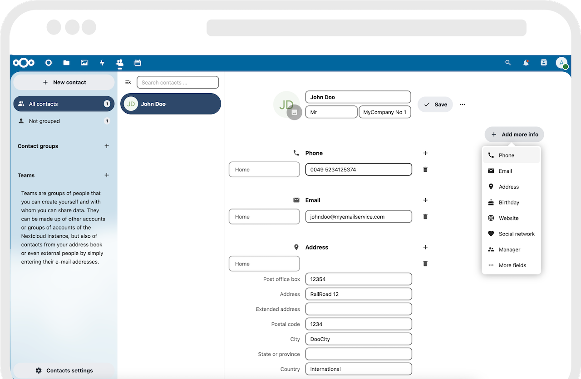Image resolution: width=581 pixels, height=379 pixels.
Task: Click the Save button
Action: pyautogui.click(x=435, y=105)
